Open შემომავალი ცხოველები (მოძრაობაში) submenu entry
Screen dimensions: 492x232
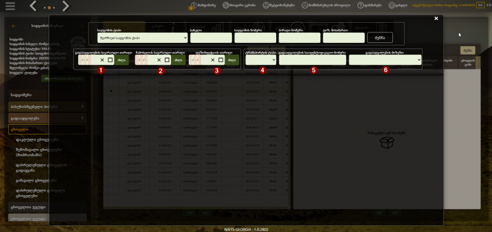[39, 152]
